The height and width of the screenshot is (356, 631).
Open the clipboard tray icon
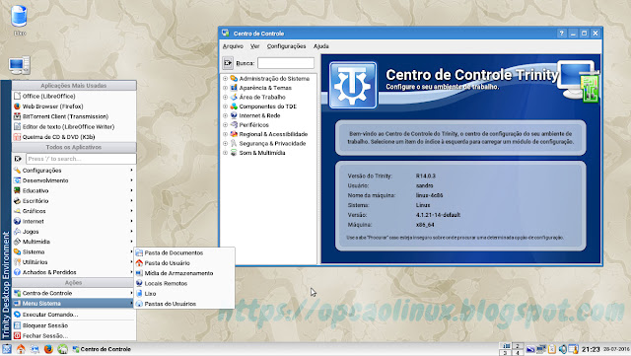[x=552, y=349]
